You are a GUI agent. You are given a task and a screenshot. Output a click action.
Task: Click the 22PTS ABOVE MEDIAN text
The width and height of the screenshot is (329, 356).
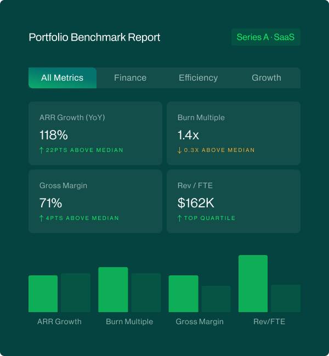click(x=84, y=150)
